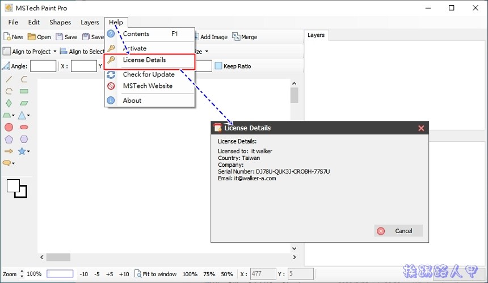Click canvas horizontal scrollbar right arrow
This screenshot has width=488, height=283.
[295, 257]
